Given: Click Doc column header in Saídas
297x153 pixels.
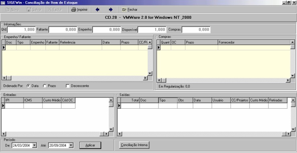Looking at the screenshot, I should [149, 100].
